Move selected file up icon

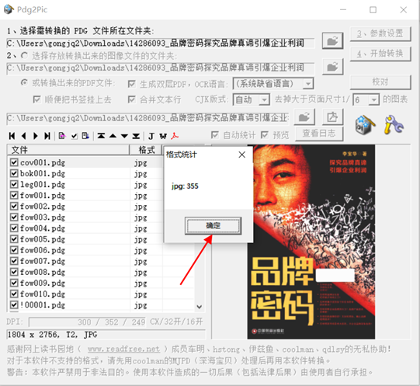(x=113, y=136)
